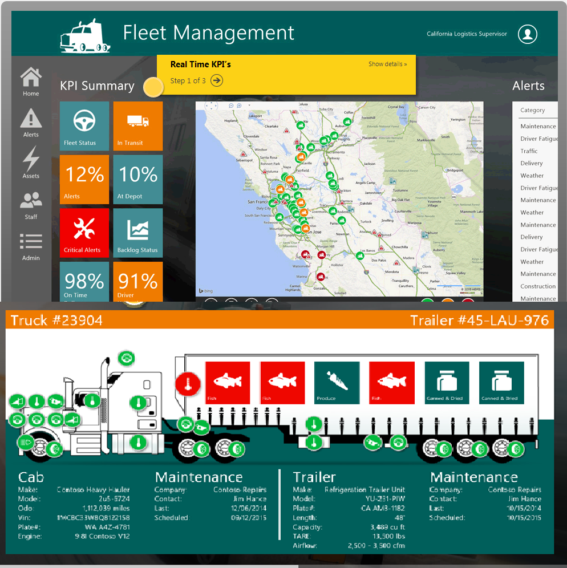The width and height of the screenshot is (567, 568).
Task: Click odometer value 1,112,039 miles
Action: point(106,508)
